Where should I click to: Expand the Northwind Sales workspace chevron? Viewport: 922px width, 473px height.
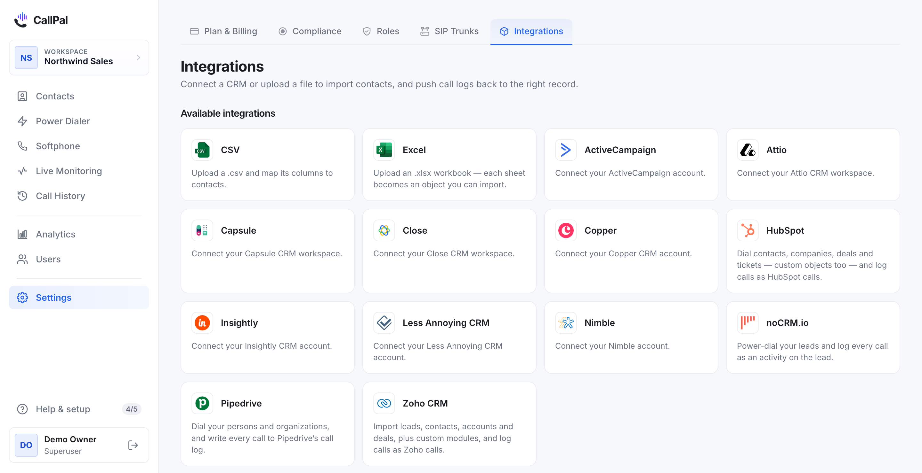[139, 58]
